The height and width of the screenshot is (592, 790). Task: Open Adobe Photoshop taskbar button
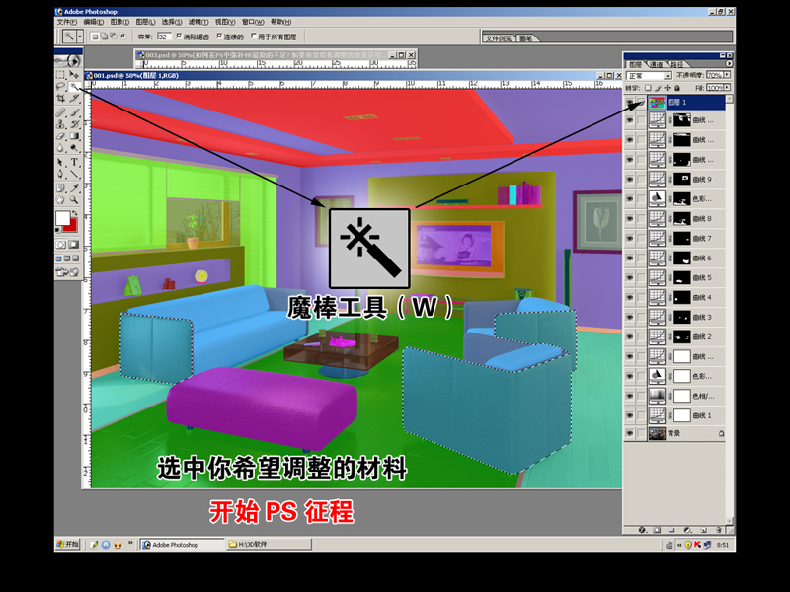183,545
